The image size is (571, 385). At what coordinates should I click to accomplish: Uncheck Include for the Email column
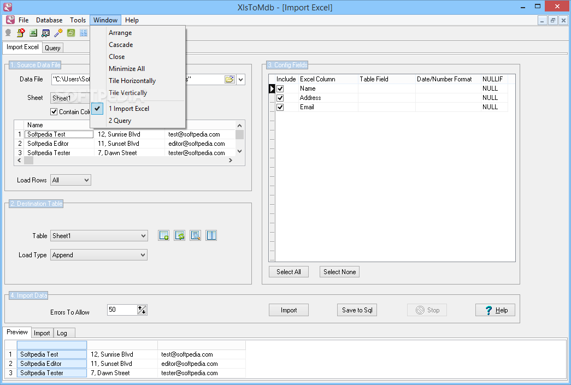tap(280, 108)
